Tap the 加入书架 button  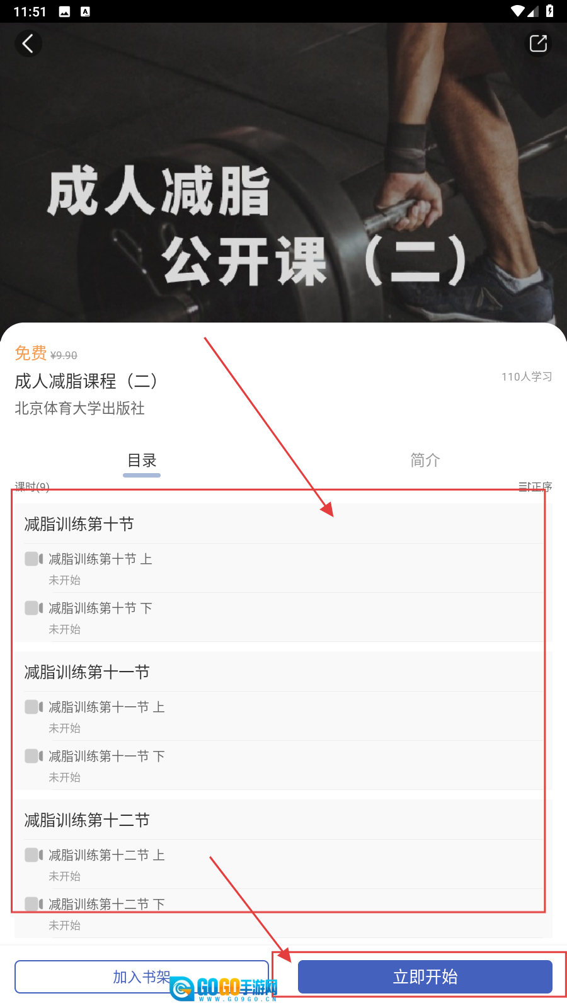pyautogui.click(x=142, y=976)
